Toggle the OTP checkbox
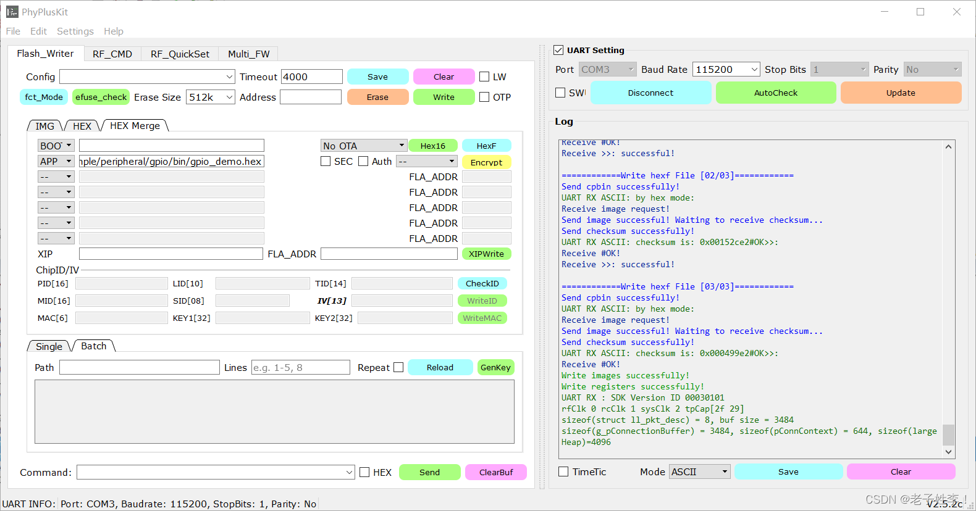The height and width of the screenshot is (511, 976). click(484, 97)
